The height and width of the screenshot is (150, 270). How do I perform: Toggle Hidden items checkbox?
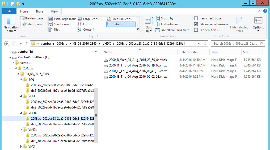tap(196, 30)
